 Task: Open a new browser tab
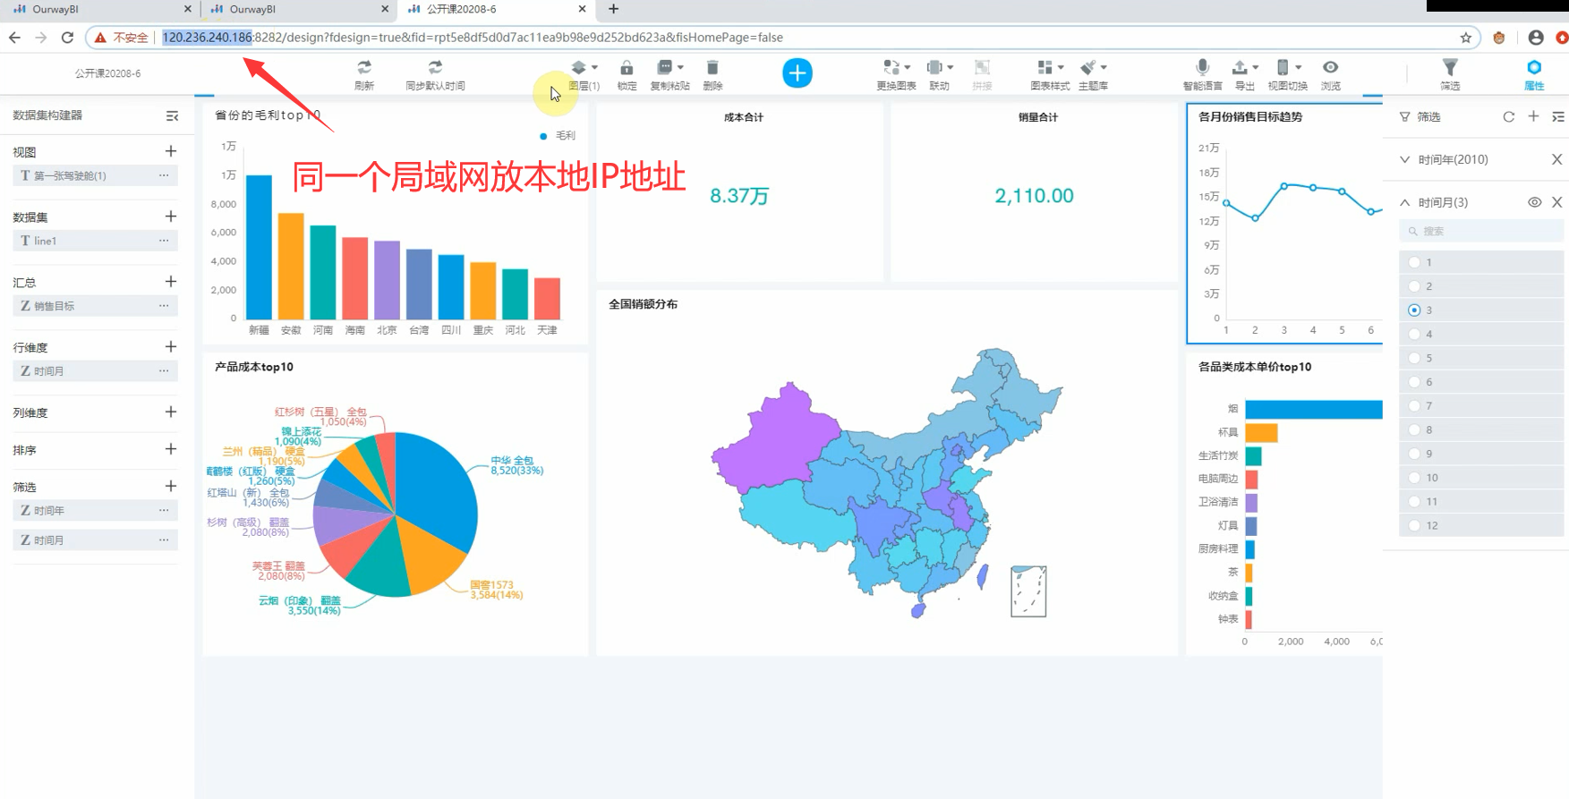coord(613,9)
